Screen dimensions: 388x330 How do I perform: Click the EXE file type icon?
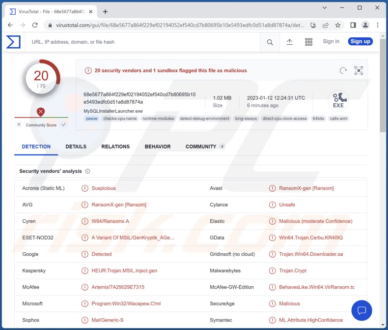[338, 100]
